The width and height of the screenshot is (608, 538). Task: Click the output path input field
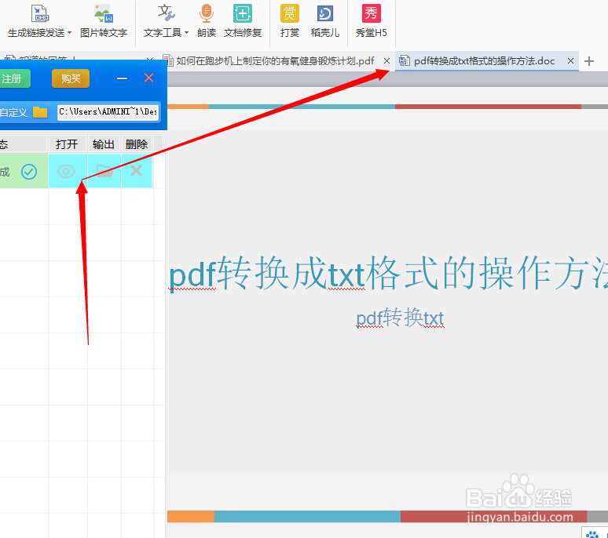(x=108, y=112)
